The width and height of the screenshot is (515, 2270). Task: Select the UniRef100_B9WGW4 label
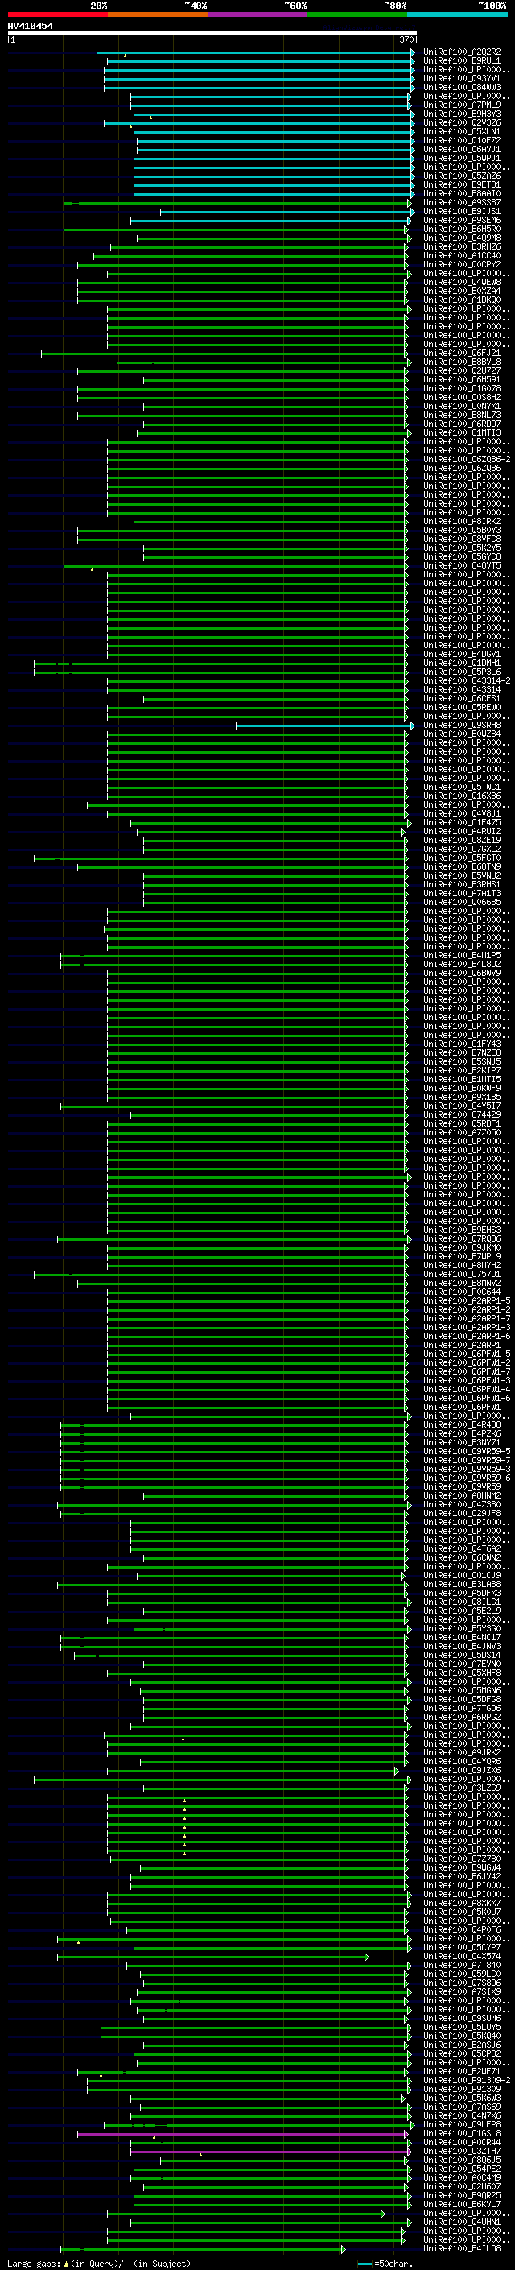tap(462, 1867)
